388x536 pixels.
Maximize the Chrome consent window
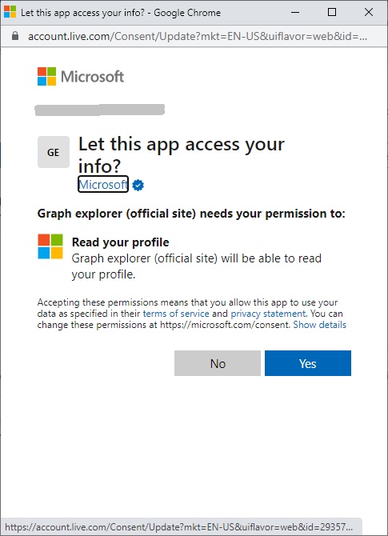[x=332, y=12]
